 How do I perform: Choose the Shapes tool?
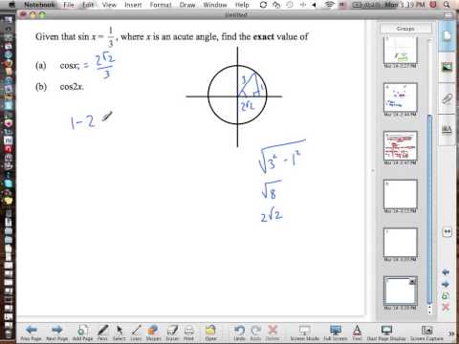153,333
